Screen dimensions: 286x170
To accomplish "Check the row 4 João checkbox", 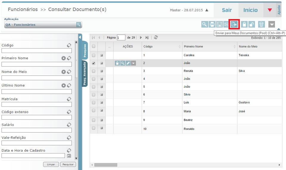I will [94, 79].
